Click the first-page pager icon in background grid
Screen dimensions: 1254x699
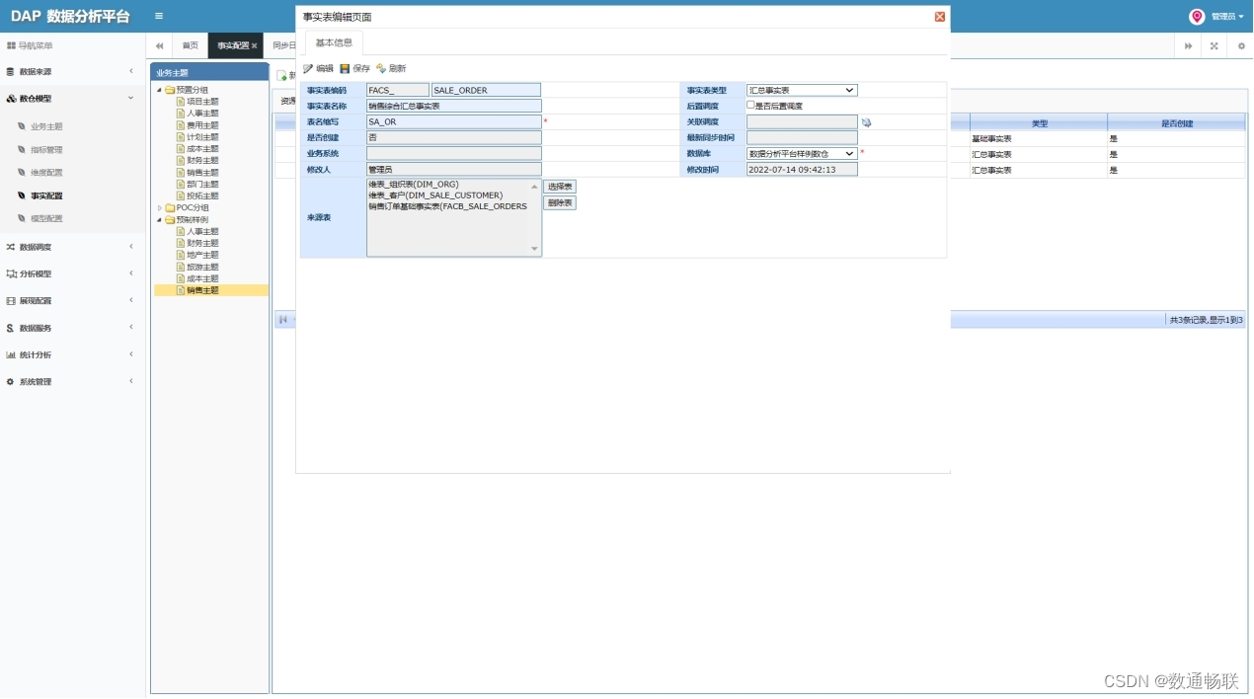point(283,320)
